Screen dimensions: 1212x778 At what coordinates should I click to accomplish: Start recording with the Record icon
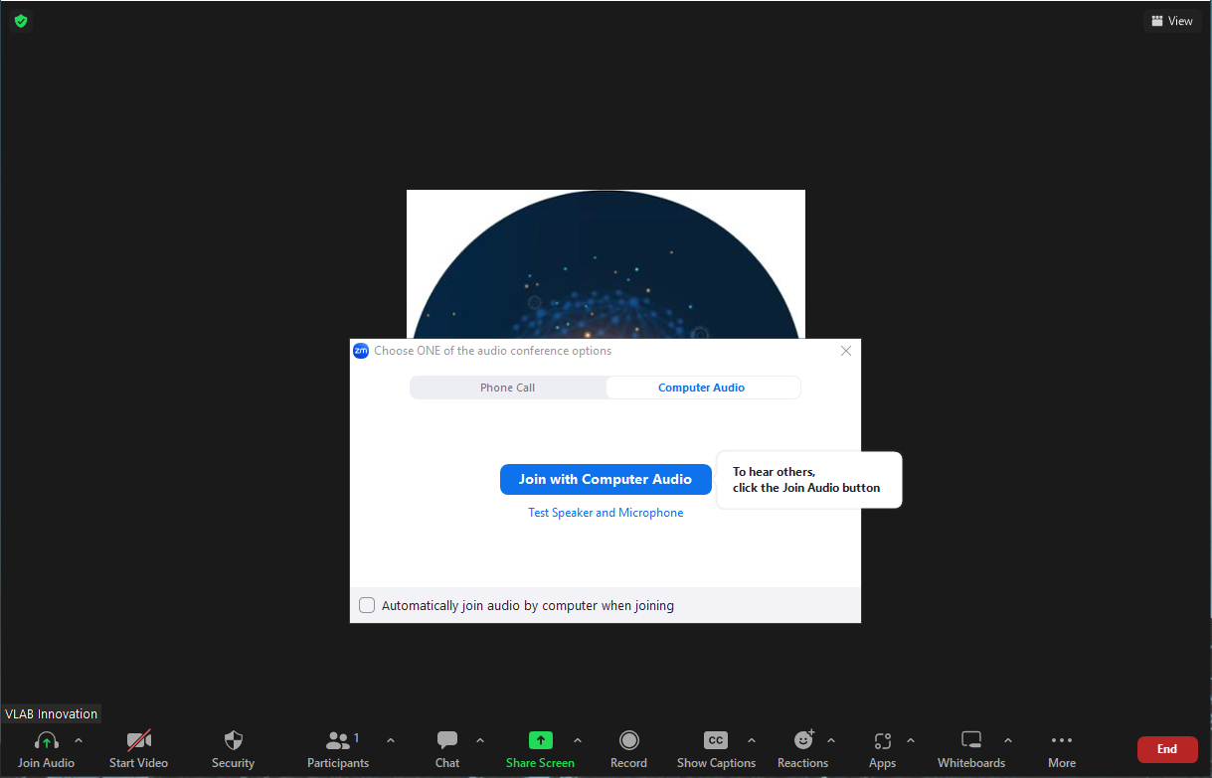[x=628, y=741]
